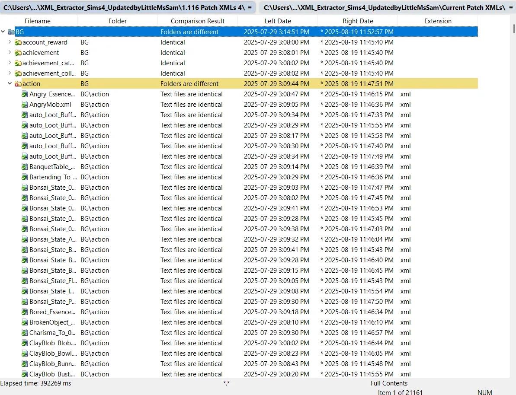Screen dimensions: 516x395
Task: Click the identical folder icon beside account_reward
Action: click(x=19, y=42)
